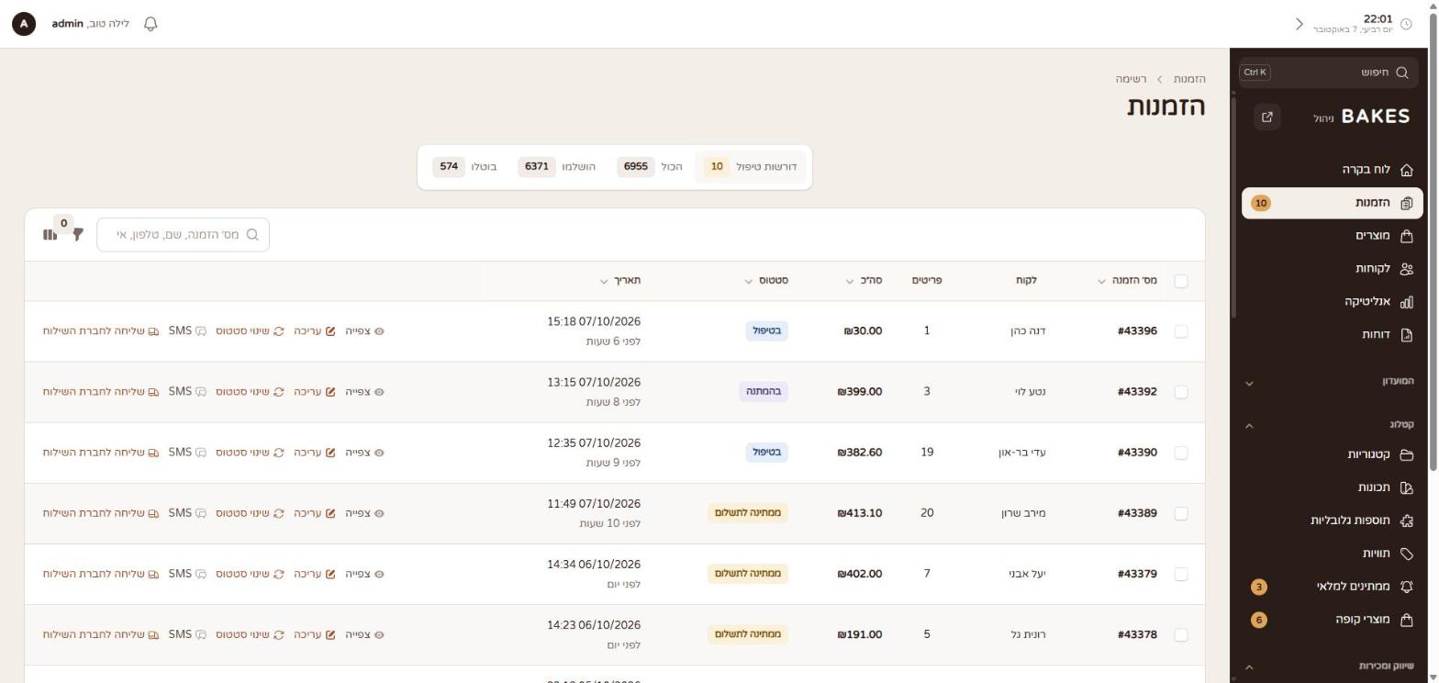Go to הזמנות in the breadcrumb
Image resolution: width=1439 pixels, height=683 pixels.
point(1189,79)
